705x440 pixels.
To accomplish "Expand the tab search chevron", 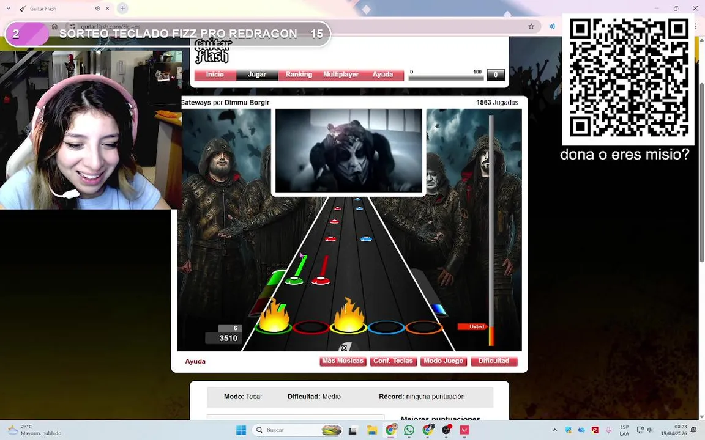I will click(x=8, y=9).
